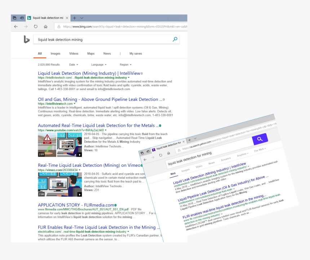Viewport: 310px width, 260px height.
Task: Select the All results tab on Bing
Action: coord(40,54)
